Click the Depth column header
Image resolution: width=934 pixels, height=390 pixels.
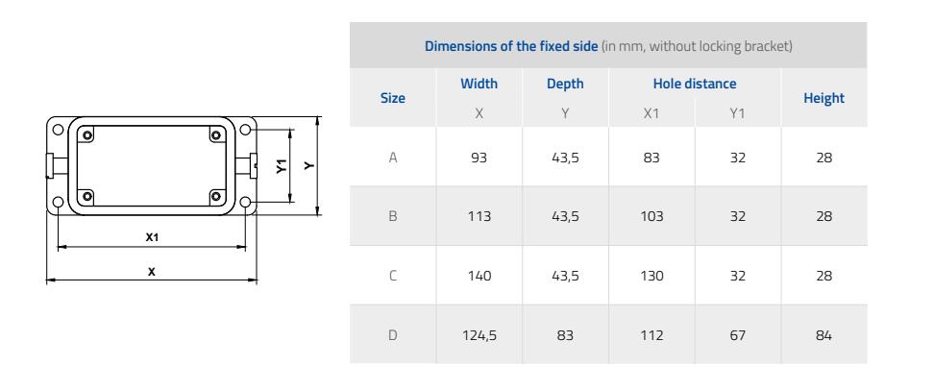tap(565, 84)
